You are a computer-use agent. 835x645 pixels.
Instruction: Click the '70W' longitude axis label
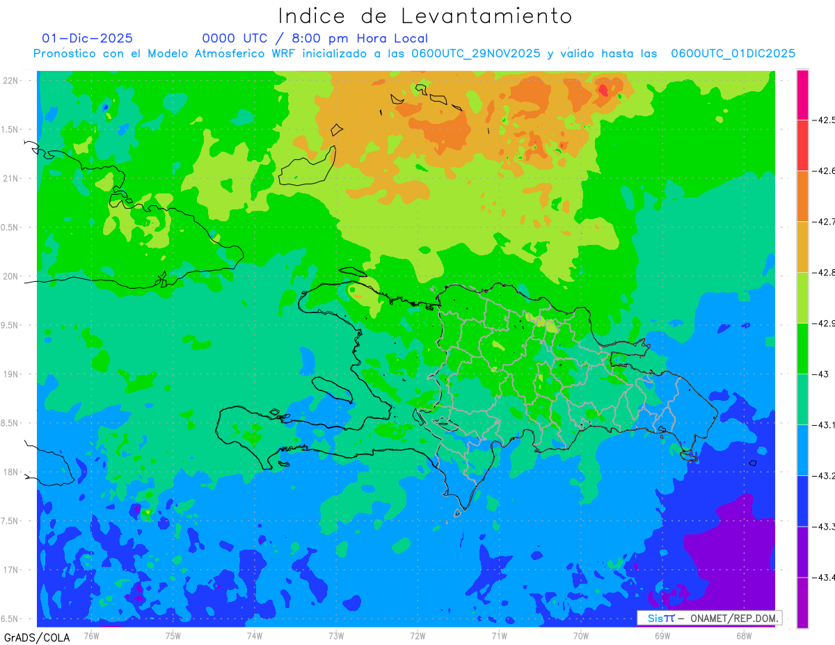click(x=581, y=635)
